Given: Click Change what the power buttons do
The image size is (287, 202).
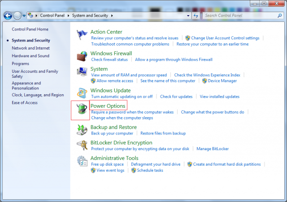Looking at the screenshot, I should pyautogui.click(x=212, y=112).
